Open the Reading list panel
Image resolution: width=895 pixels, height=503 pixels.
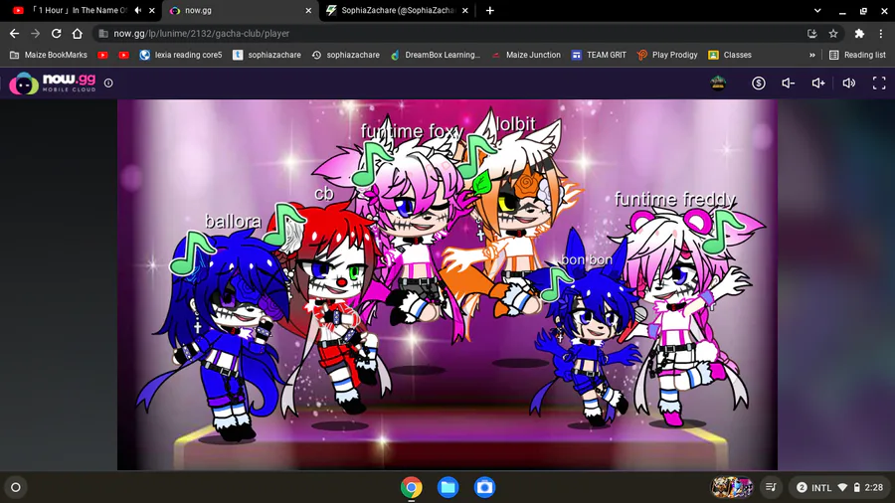point(857,55)
